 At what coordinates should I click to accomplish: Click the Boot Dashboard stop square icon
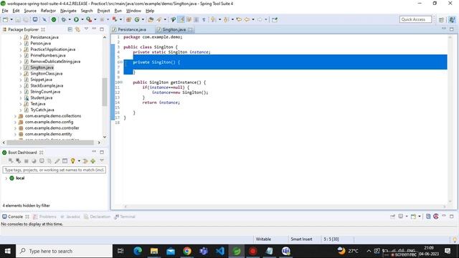pyautogui.click(x=26, y=161)
